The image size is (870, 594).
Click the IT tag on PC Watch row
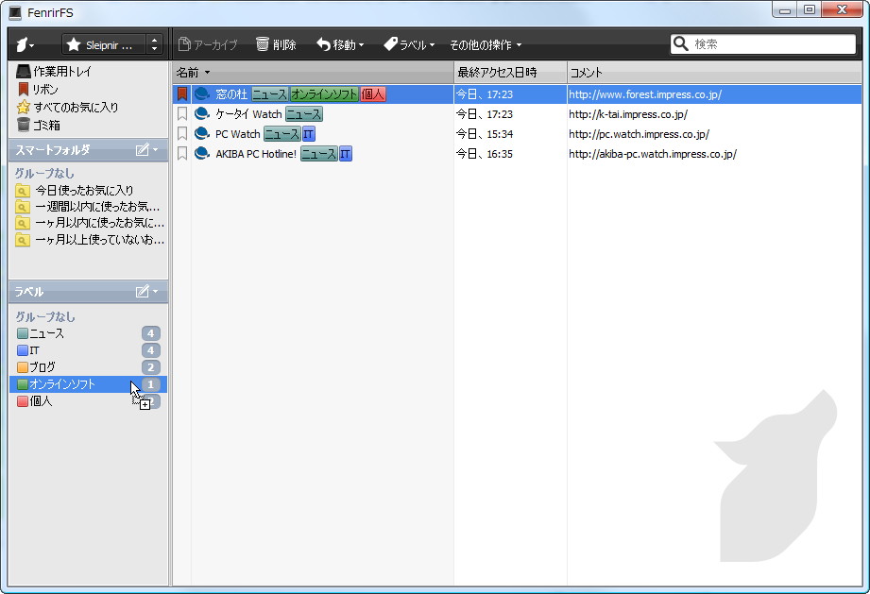point(309,134)
